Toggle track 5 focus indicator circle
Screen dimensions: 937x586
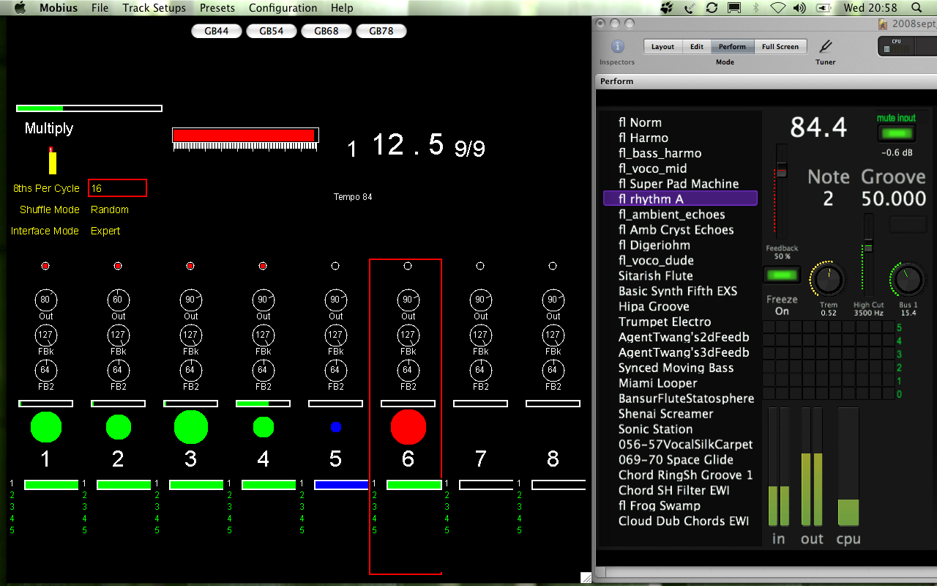click(x=335, y=266)
